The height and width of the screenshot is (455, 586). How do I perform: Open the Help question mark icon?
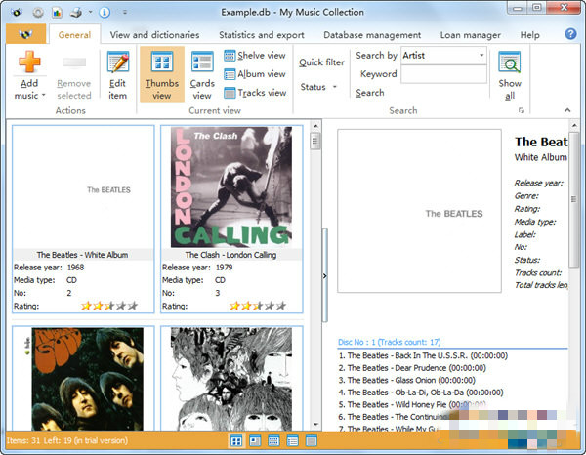(x=570, y=34)
